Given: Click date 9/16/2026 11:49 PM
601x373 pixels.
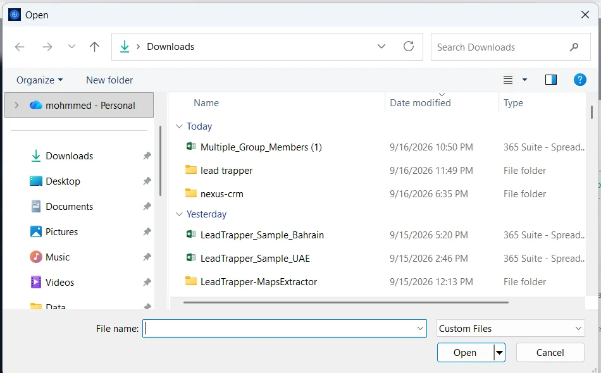Looking at the screenshot, I should [431, 171].
